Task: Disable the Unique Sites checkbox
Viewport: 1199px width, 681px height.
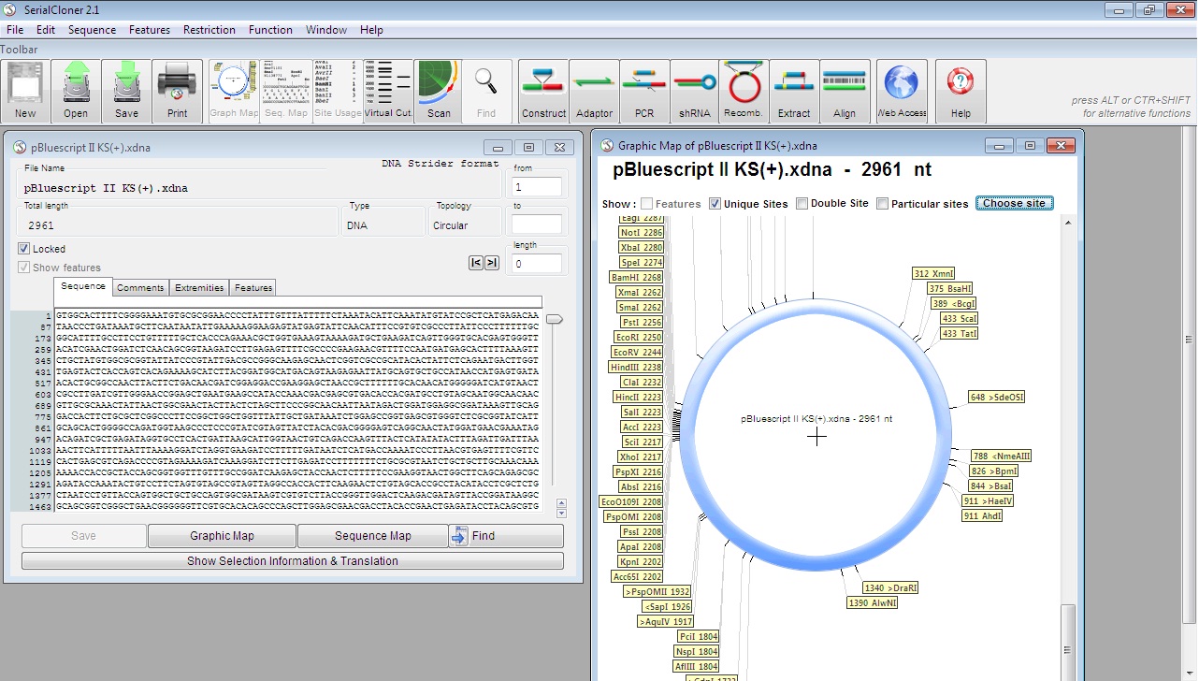Action: pyautogui.click(x=715, y=204)
